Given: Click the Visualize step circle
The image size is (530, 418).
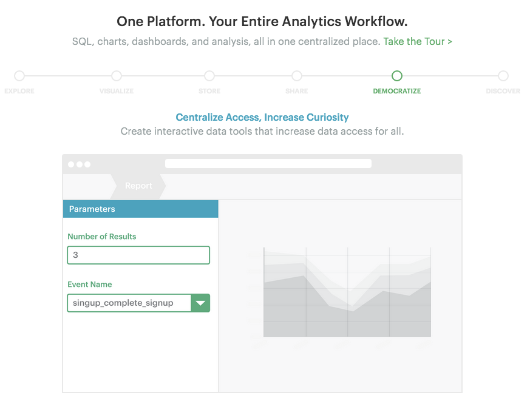Looking at the screenshot, I should click(x=117, y=76).
